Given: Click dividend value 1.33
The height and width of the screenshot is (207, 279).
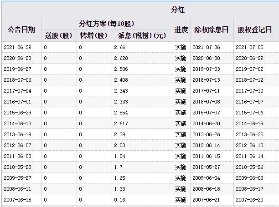Looking at the screenshot, I should click(x=119, y=189).
